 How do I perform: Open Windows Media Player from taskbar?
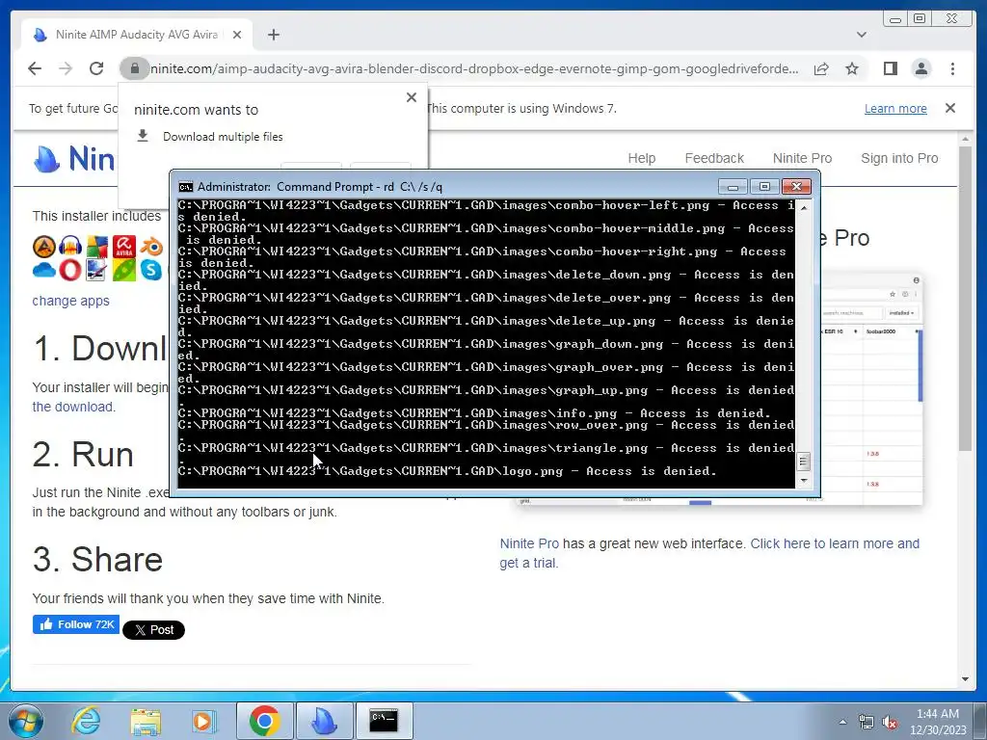tap(204, 721)
